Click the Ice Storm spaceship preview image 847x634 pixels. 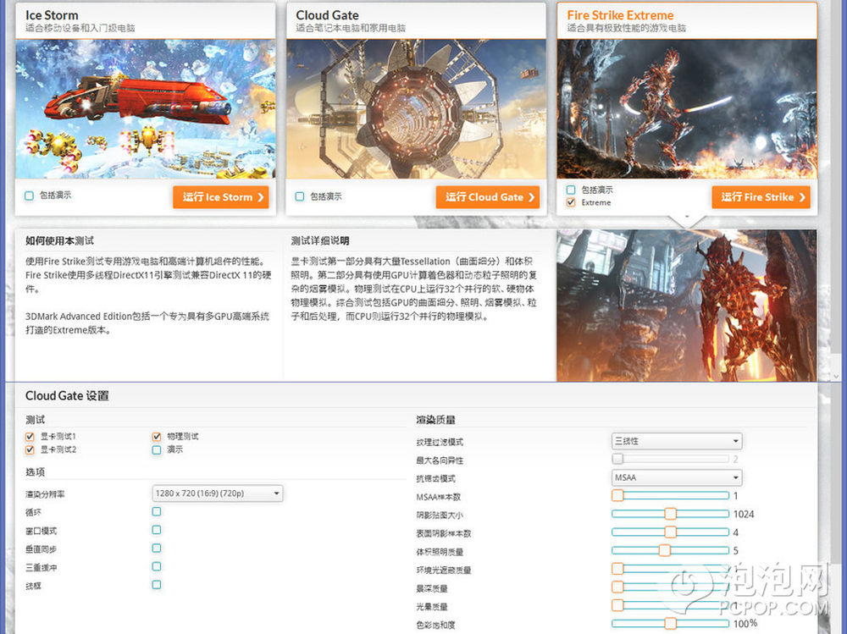(146, 109)
